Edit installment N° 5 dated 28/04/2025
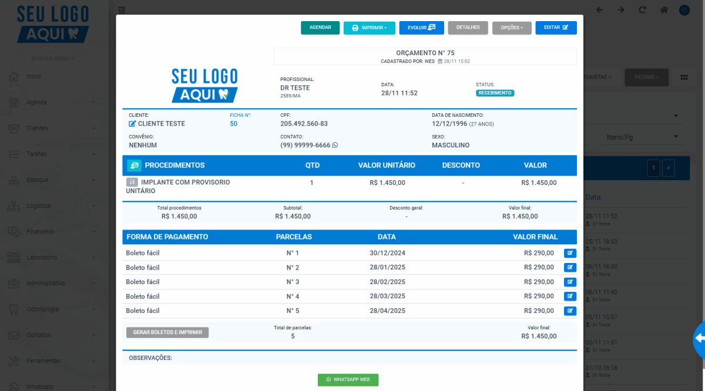This screenshot has width=705, height=391. [x=570, y=311]
